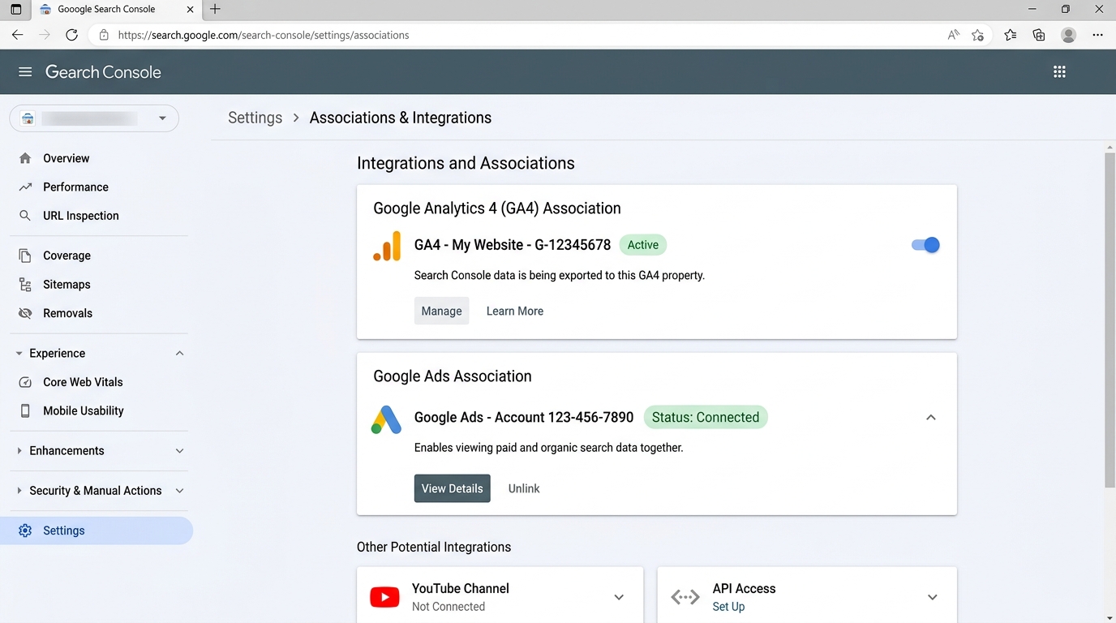Click the API Access arrows icon
1116x623 pixels.
tap(685, 598)
